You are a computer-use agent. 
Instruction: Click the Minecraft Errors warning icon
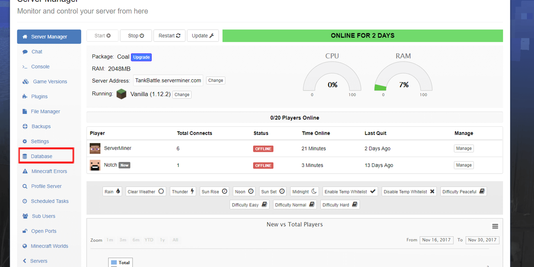(x=25, y=171)
